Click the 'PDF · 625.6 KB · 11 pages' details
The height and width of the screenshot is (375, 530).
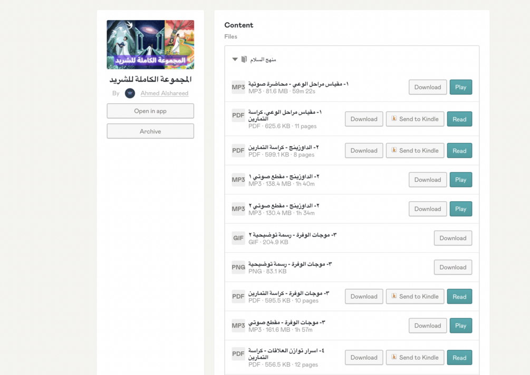pos(283,126)
